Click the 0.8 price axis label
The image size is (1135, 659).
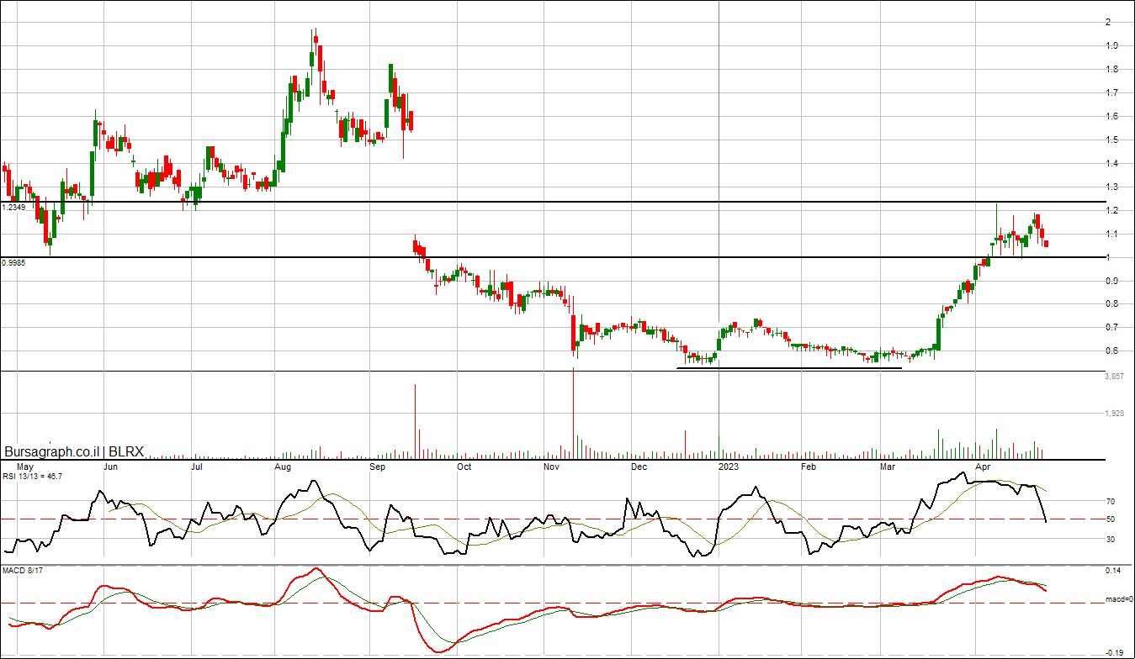[x=1111, y=304]
